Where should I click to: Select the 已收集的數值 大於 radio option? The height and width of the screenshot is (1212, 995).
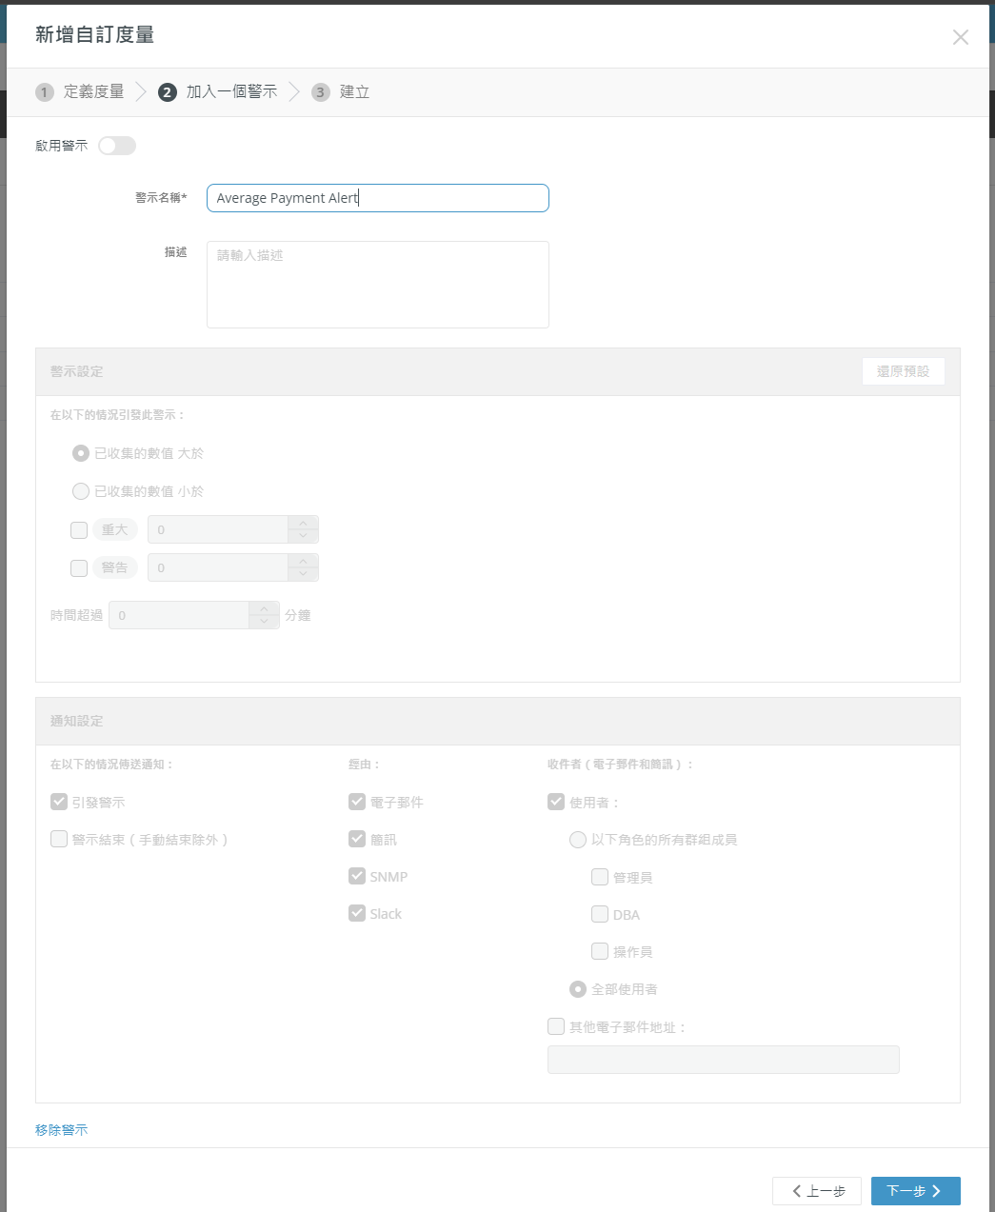tap(81, 453)
